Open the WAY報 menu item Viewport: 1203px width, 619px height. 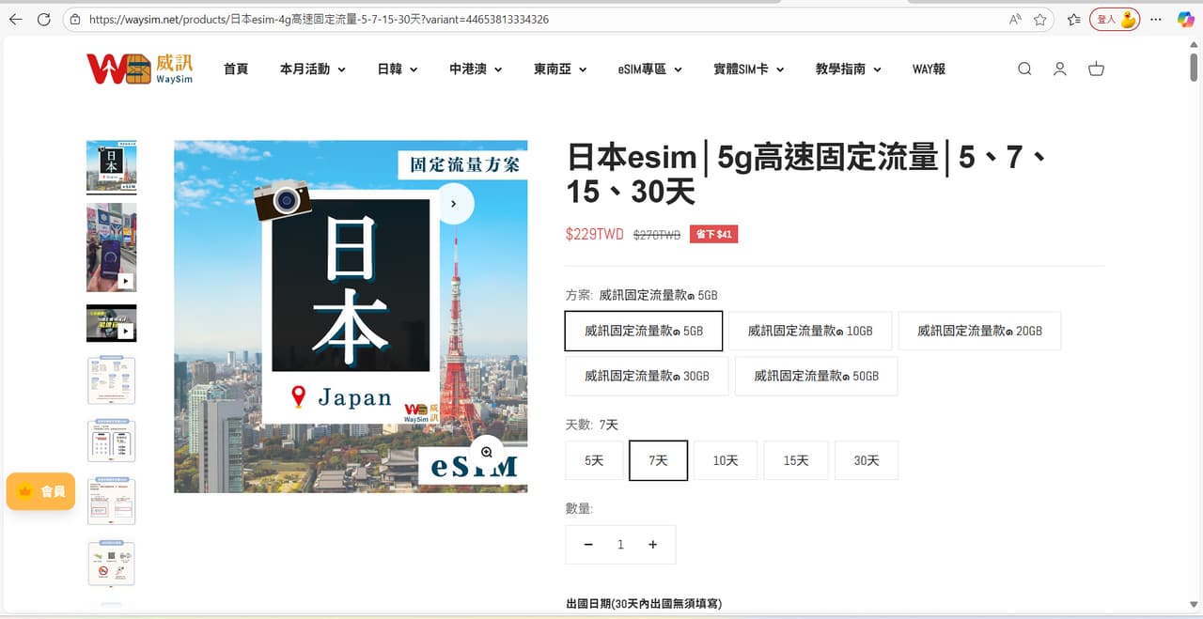tap(929, 69)
